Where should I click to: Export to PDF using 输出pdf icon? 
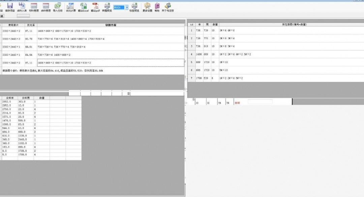click(x=95, y=7)
